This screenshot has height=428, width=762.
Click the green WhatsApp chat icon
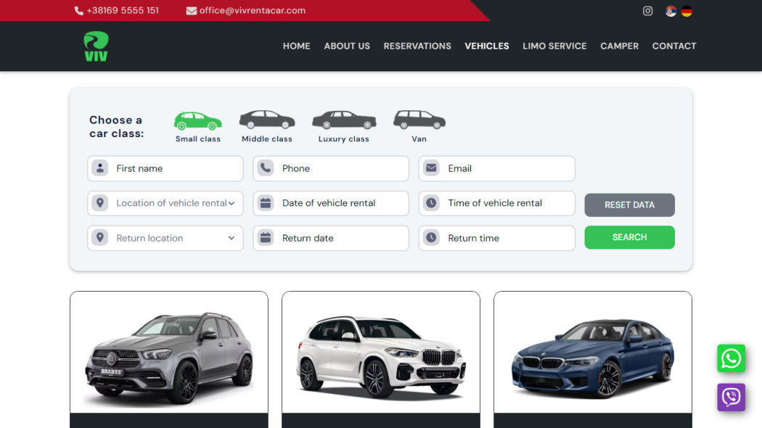[731, 358]
